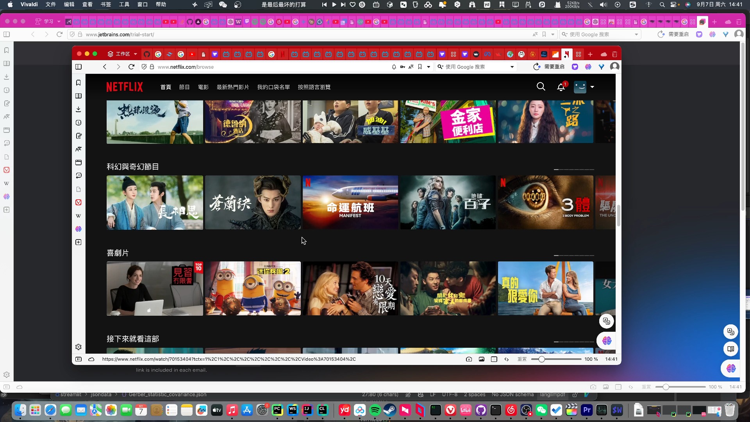Click the Netflix profile avatar
Screen dimensions: 750x422
tap(580, 87)
